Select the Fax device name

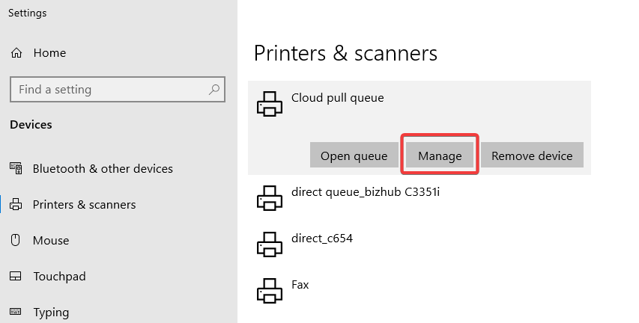[300, 285]
